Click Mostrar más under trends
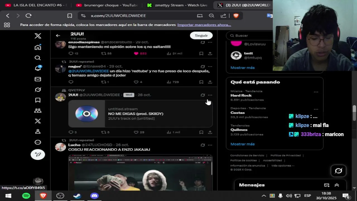 (x=242, y=144)
